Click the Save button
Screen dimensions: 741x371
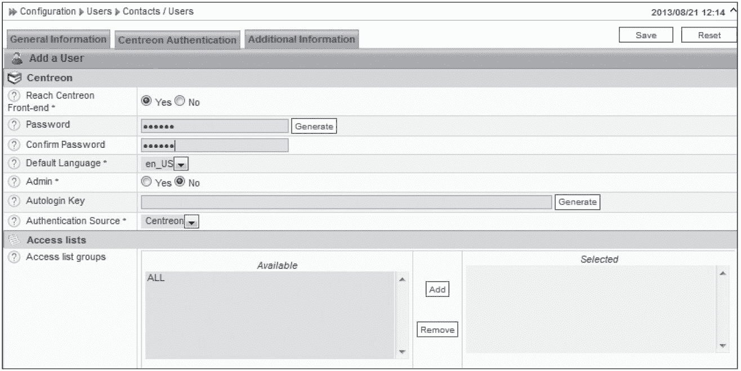click(646, 35)
